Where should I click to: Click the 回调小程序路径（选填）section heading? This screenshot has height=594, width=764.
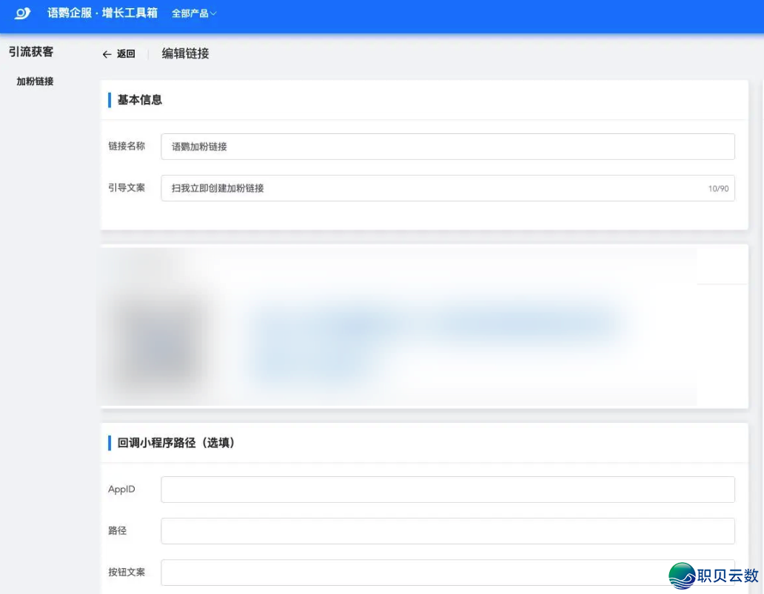[x=176, y=443]
